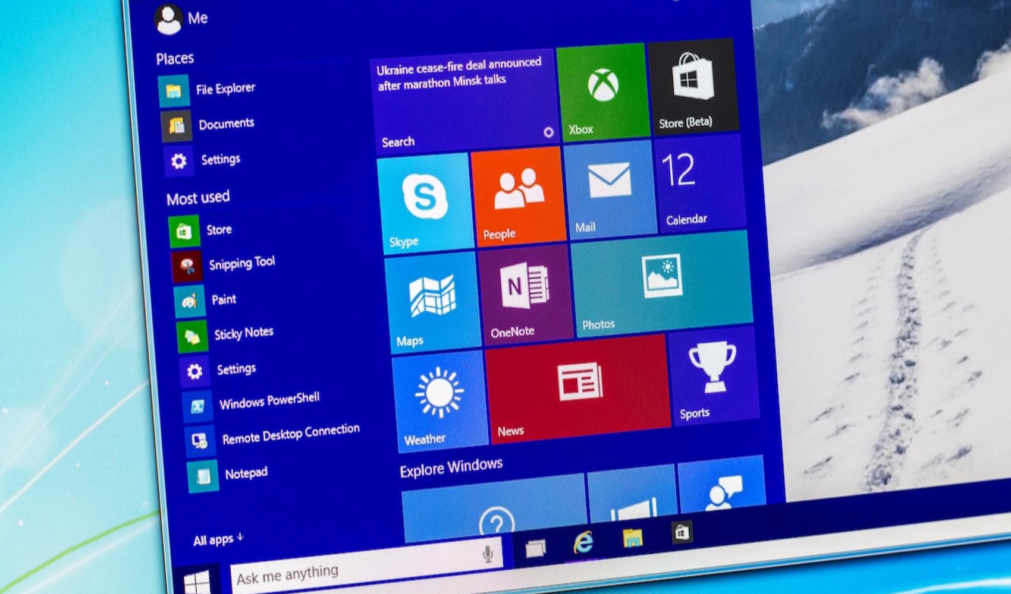This screenshot has width=1011, height=594.
Task: Expand the All apps list
Action: pos(218,539)
